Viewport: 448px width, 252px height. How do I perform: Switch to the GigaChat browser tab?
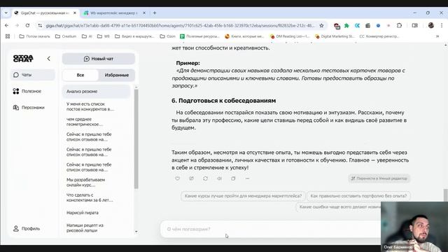click(44, 13)
